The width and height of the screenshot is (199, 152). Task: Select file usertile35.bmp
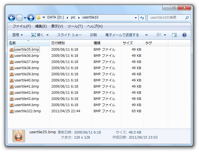27,50
